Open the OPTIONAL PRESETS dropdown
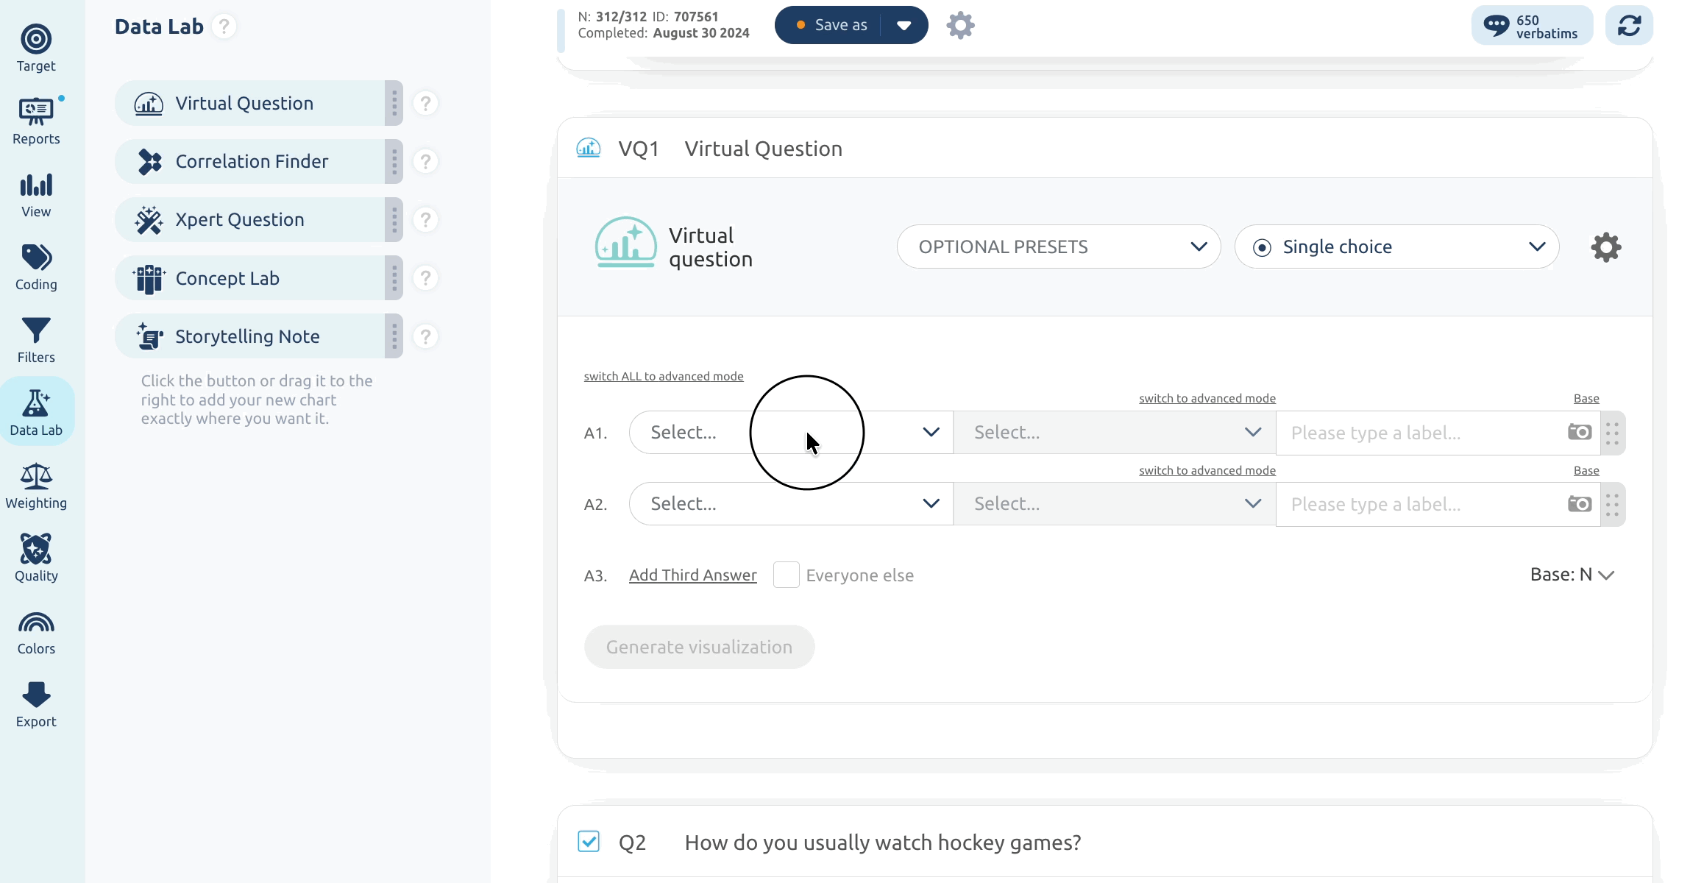The image size is (1704, 883). click(1059, 247)
